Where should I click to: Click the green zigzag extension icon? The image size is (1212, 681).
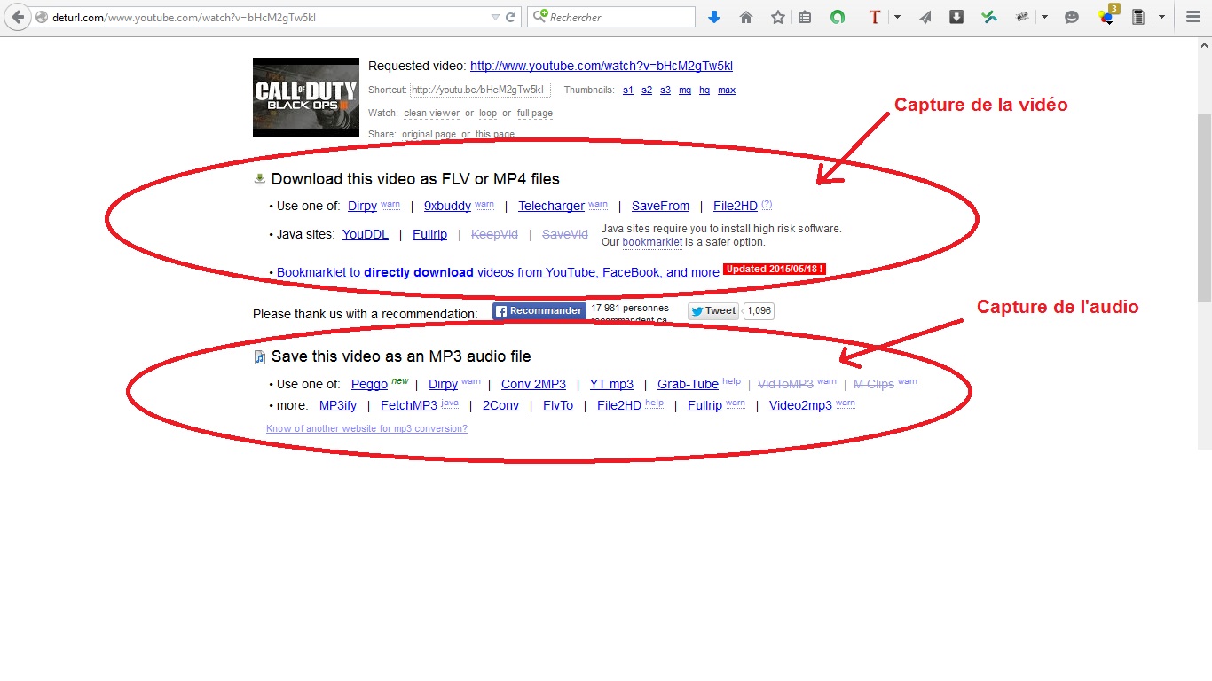989,17
